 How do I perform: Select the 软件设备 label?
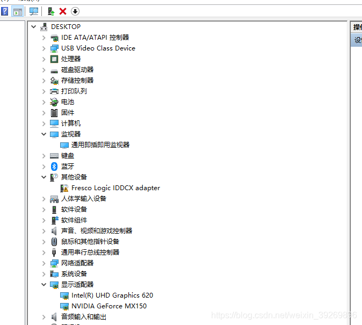tap(74, 210)
